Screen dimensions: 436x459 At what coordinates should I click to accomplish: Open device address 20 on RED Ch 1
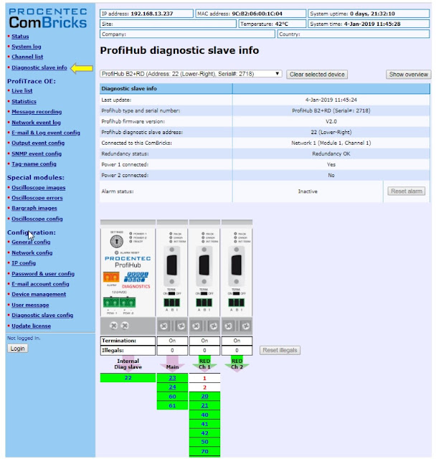tap(204, 396)
